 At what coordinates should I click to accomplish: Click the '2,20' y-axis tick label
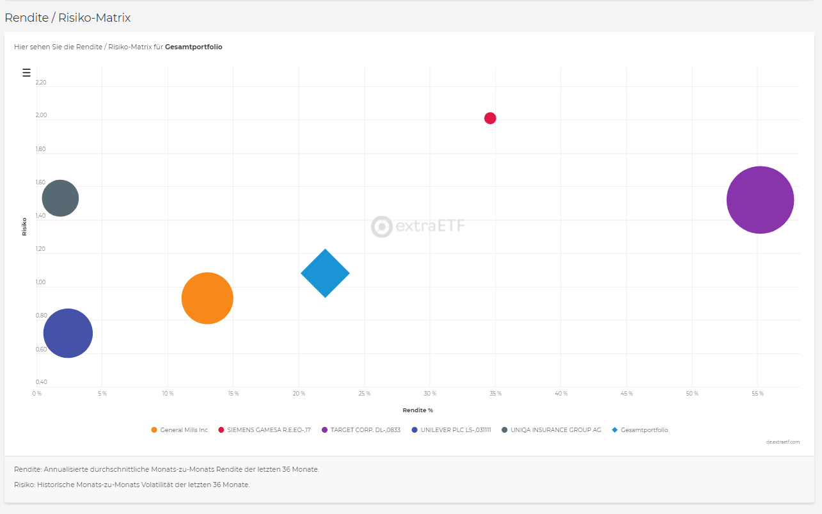coord(41,83)
